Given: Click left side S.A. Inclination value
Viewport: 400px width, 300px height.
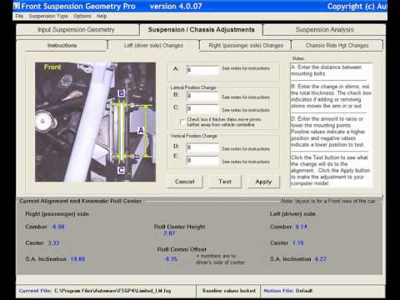Looking at the screenshot, I should [321, 259].
